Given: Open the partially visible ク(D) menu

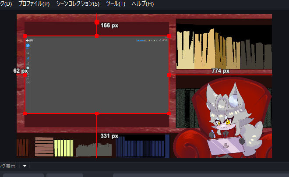Looking at the screenshot, I should [6, 4].
